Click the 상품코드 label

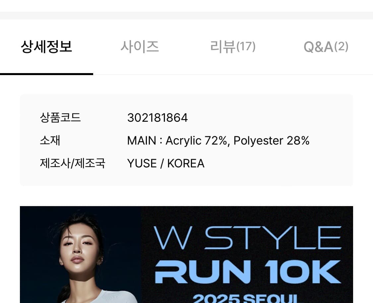[60, 118]
